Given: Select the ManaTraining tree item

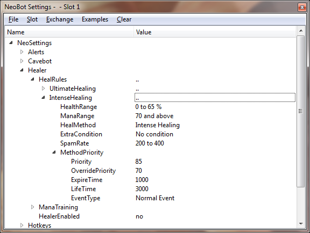Looking at the screenshot, I should pos(58,207).
